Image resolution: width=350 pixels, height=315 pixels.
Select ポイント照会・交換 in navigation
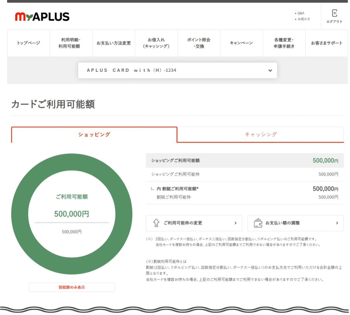click(x=199, y=43)
